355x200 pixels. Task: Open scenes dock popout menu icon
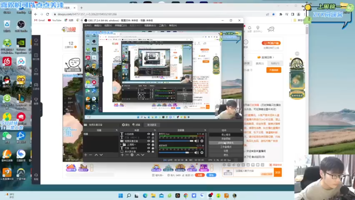(117, 130)
